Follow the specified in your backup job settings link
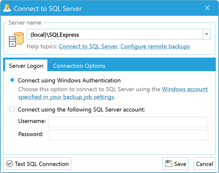The width and height of the screenshot is (219, 173). 66,97
